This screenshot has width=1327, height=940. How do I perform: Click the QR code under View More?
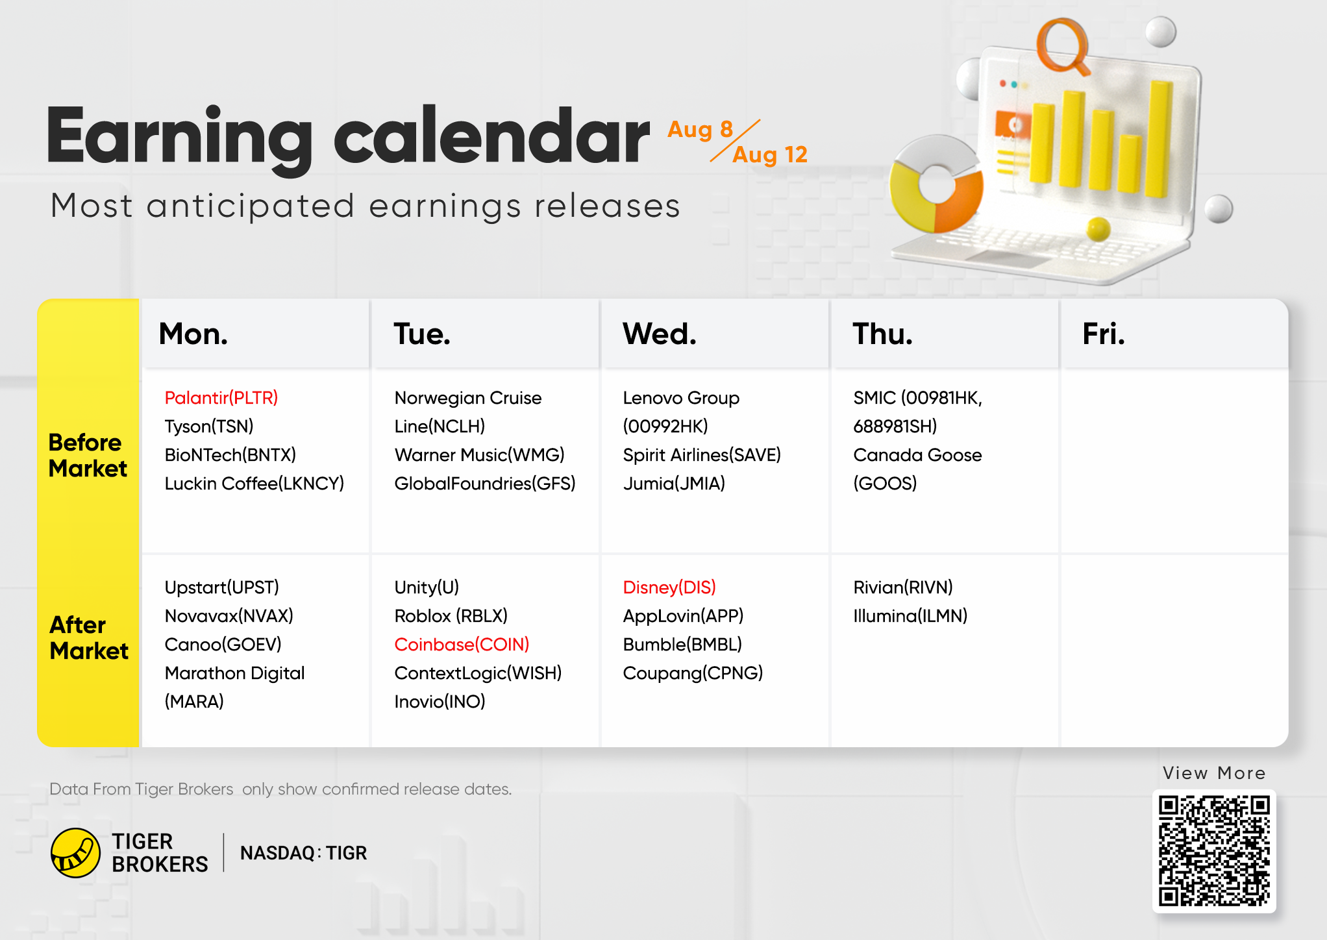[x=1213, y=850]
